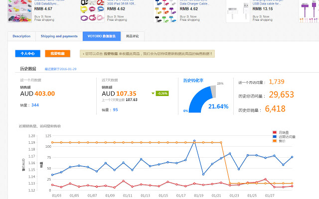Click the pink cables product thumbnail at left

[20, 11]
